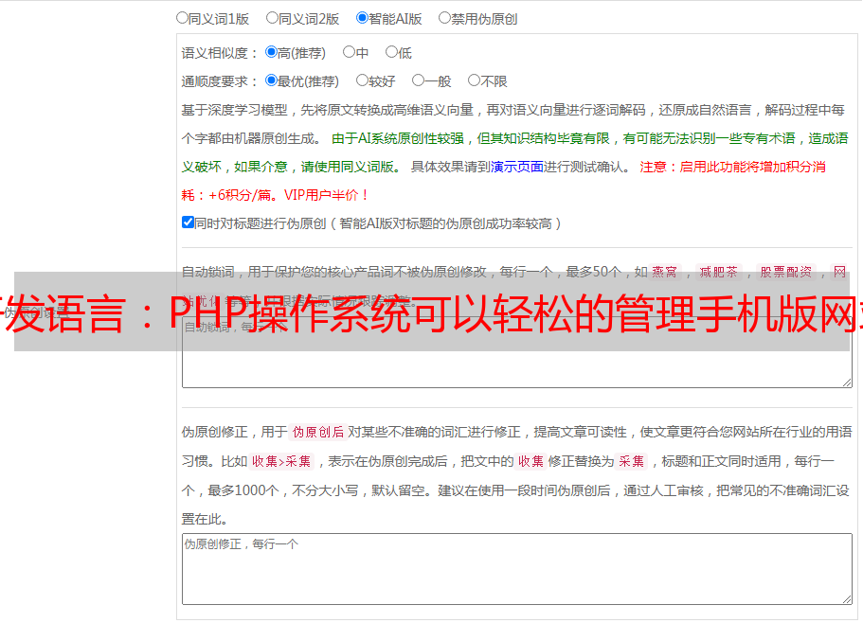Screen dimensions: 863x623
Task: Click the 减肥茶 example tag
Action: pyautogui.click(x=718, y=272)
